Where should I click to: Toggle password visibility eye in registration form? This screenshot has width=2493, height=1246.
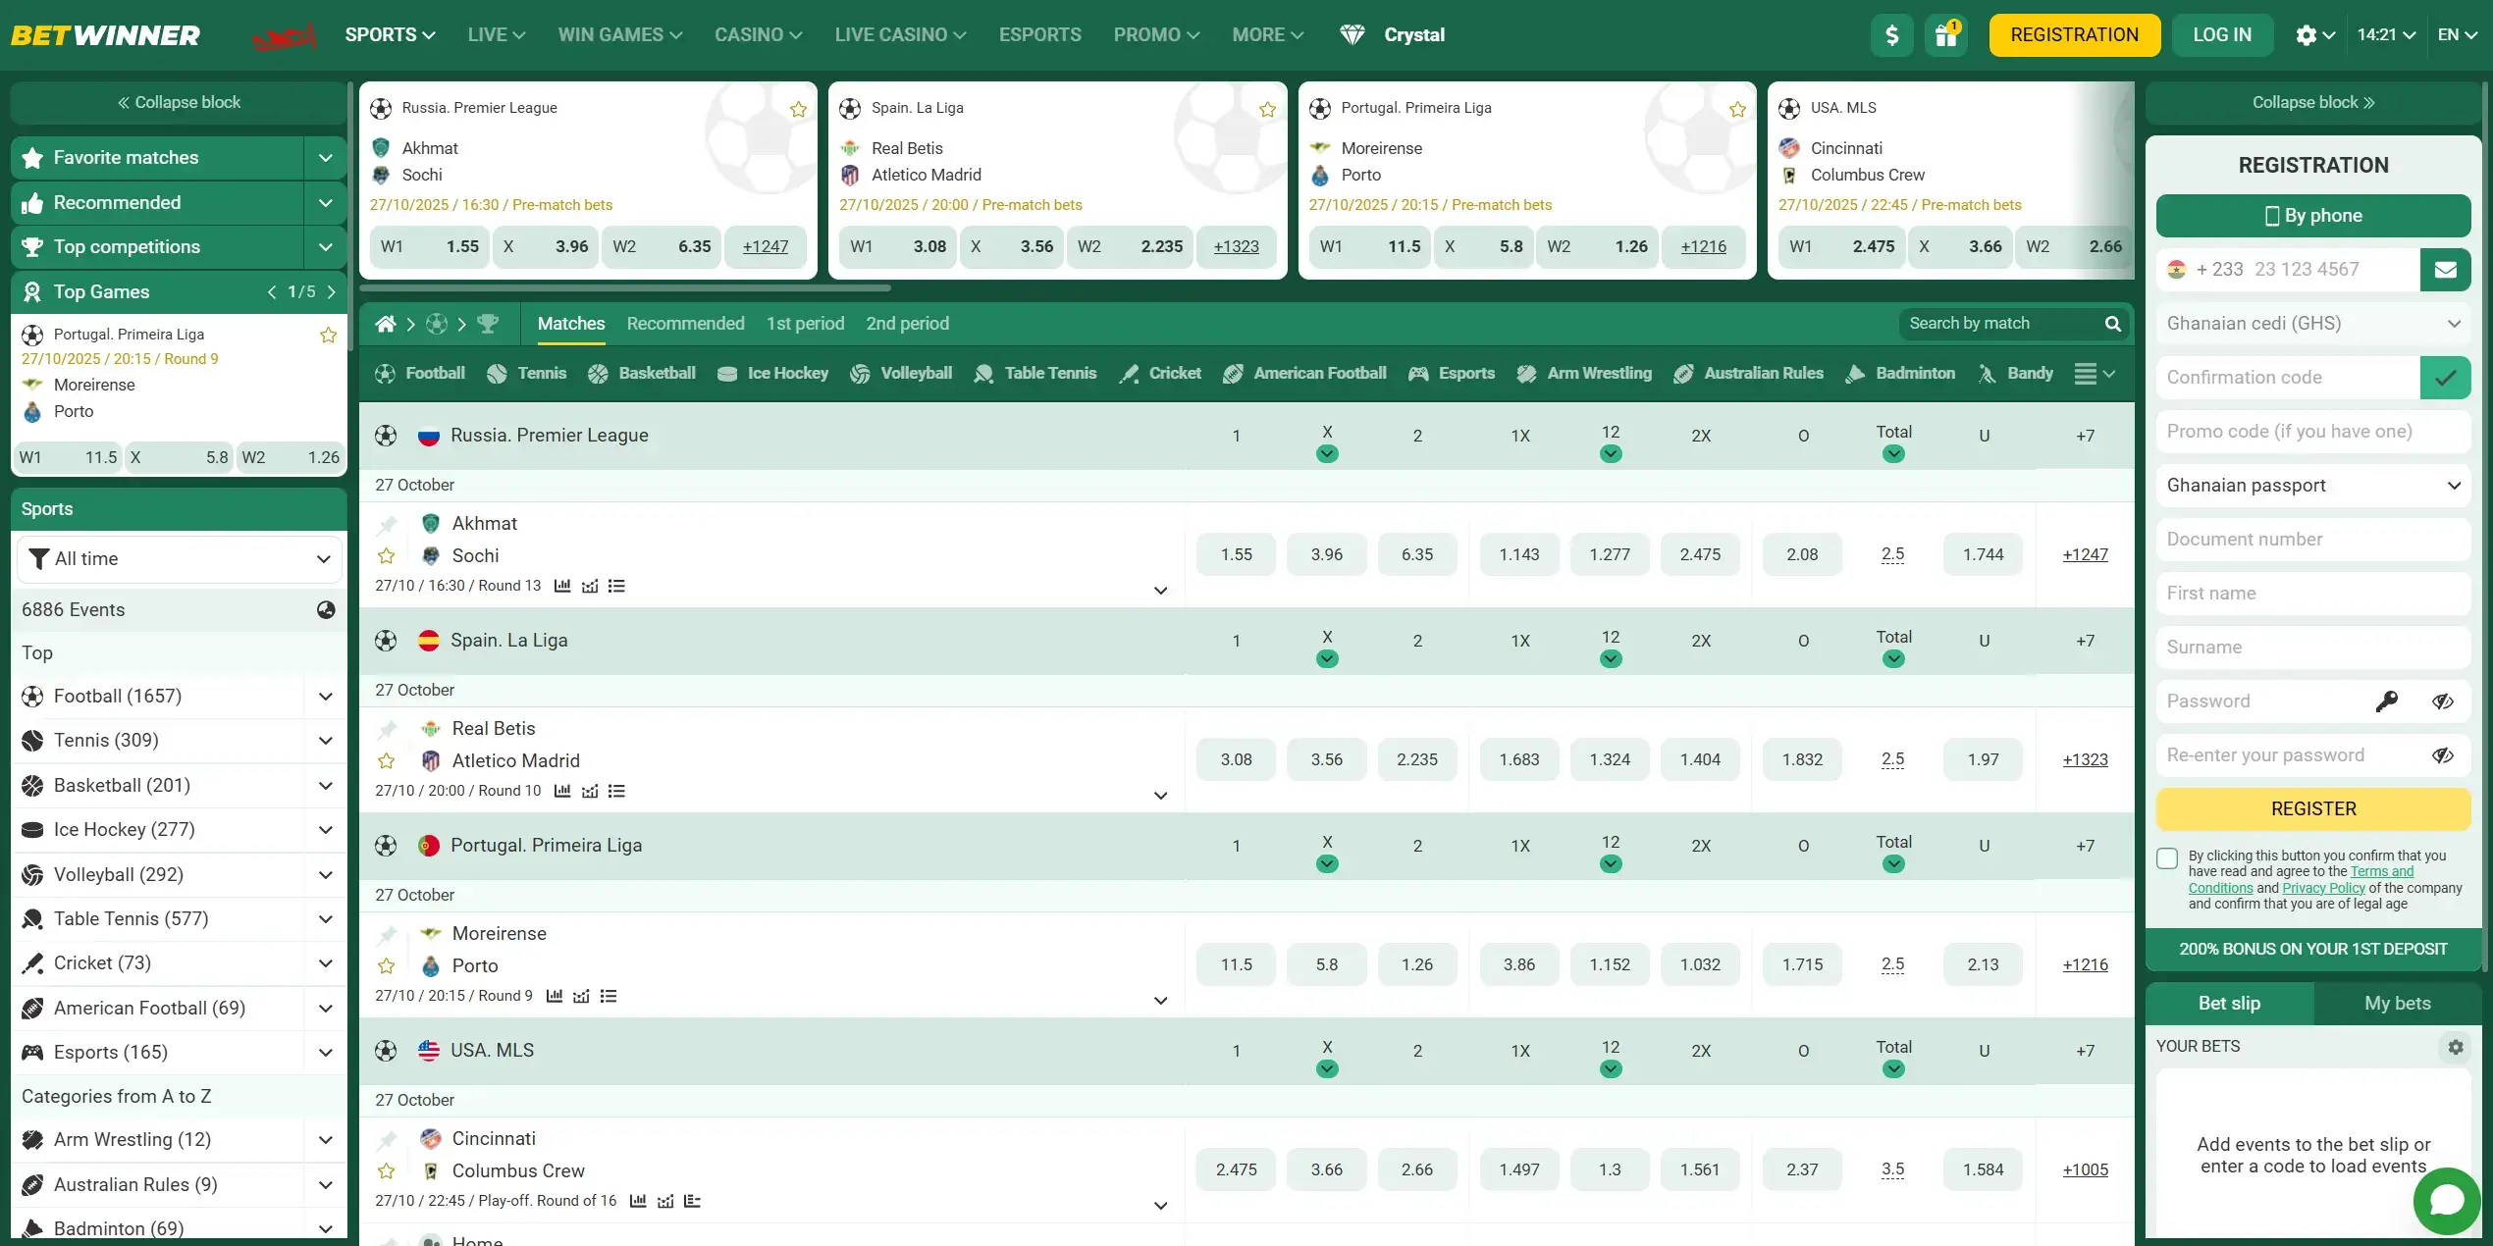pyautogui.click(x=2443, y=701)
